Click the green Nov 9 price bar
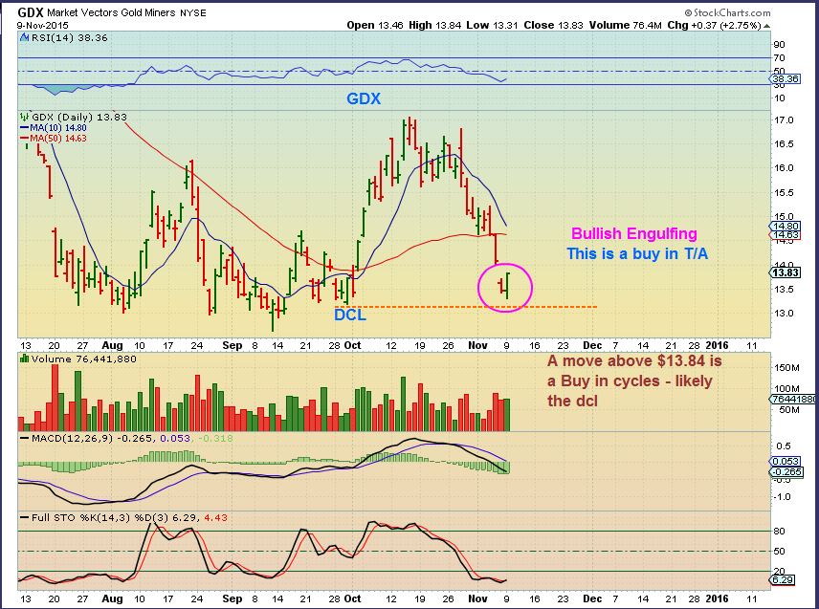819x609 pixels. [508, 285]
